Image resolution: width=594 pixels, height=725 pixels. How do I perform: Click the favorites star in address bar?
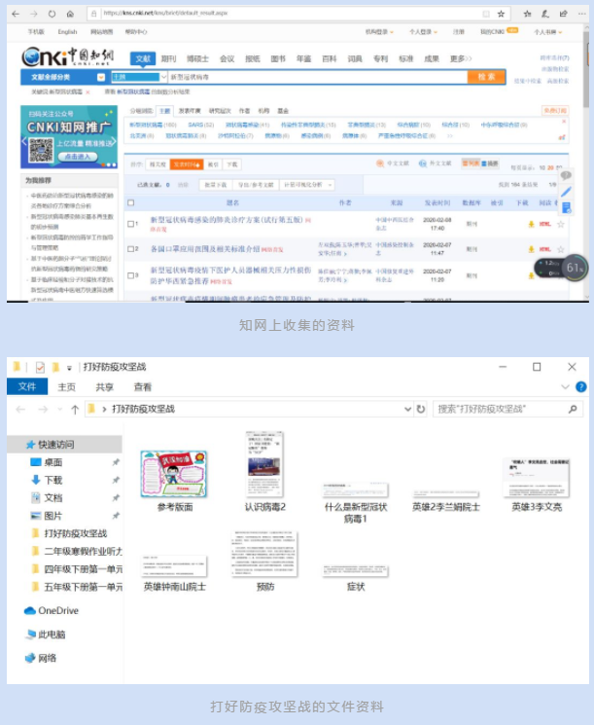[x=501, y=14]
